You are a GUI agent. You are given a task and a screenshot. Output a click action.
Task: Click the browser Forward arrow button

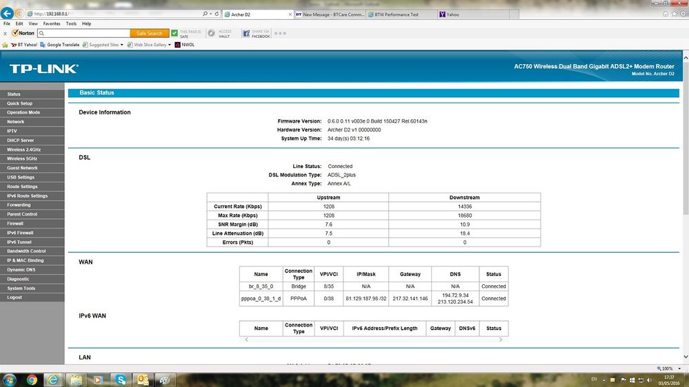click(19, 14)
